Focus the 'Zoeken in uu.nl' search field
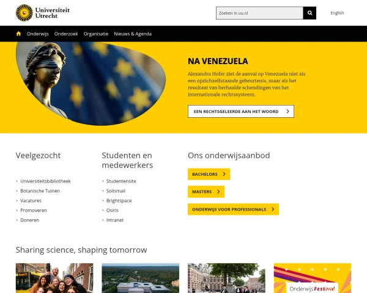Viewport: 367px width, 293px height. 259,13
